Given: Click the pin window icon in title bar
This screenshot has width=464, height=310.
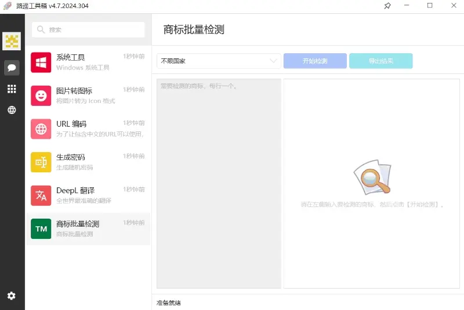Looking at the screenshot, I should tap(387, 6).
